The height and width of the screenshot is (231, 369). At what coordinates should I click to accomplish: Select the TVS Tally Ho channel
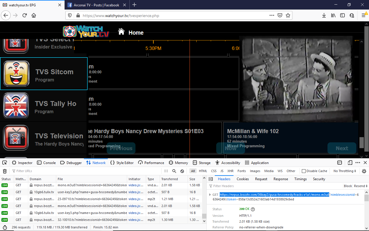[44, 106]
